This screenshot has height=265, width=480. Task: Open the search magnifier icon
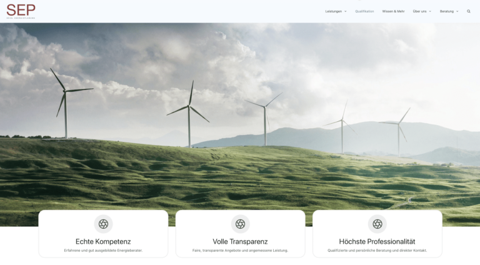[x=468, y=11]
